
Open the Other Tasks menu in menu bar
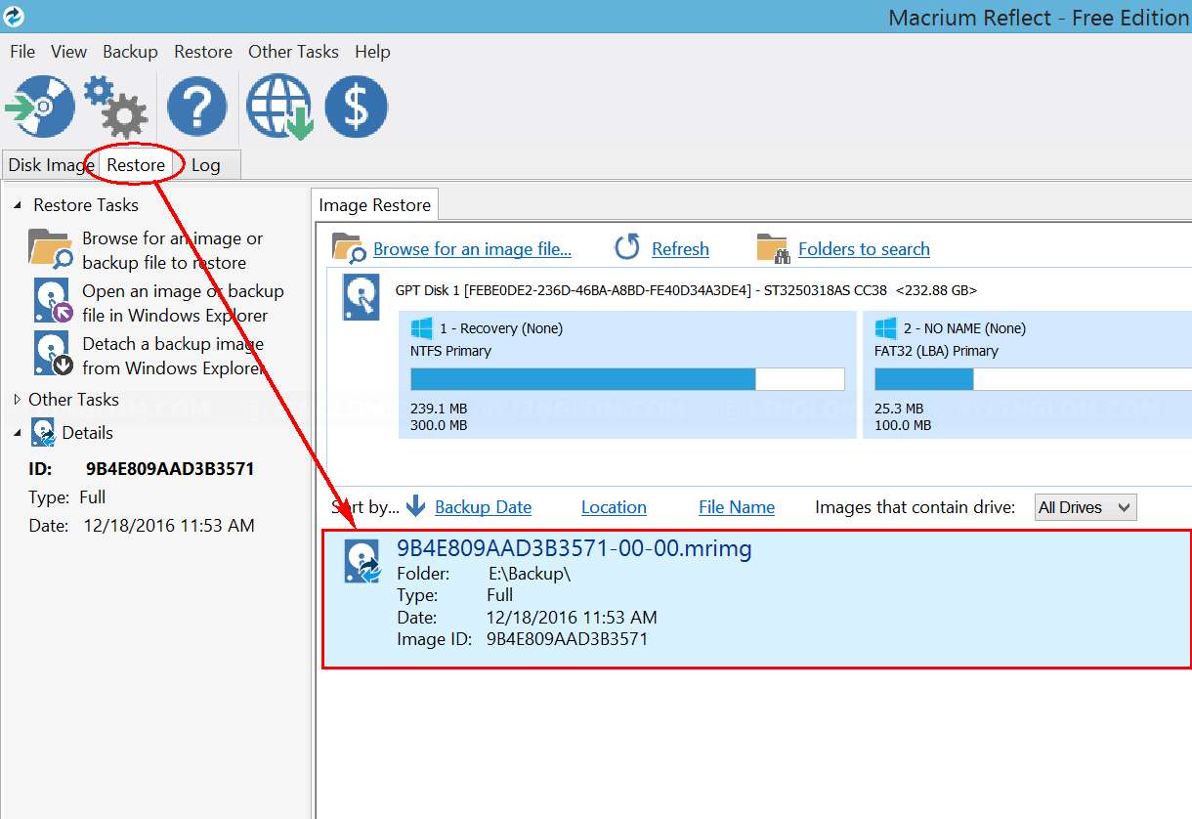point(293,52)
